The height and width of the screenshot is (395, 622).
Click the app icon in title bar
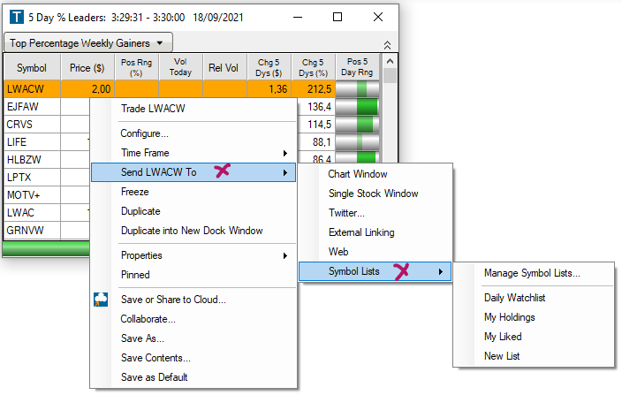(13, 17)
